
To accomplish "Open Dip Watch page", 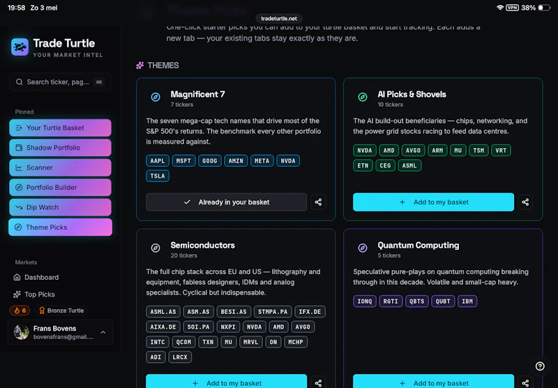I will pyautogui.click(x=60, y=207).
